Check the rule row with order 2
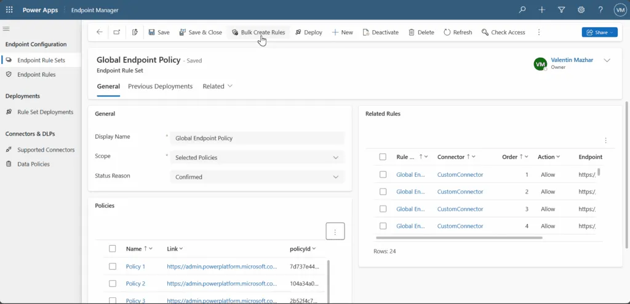Viewport: 630px width, 304px height. point(383,192)
